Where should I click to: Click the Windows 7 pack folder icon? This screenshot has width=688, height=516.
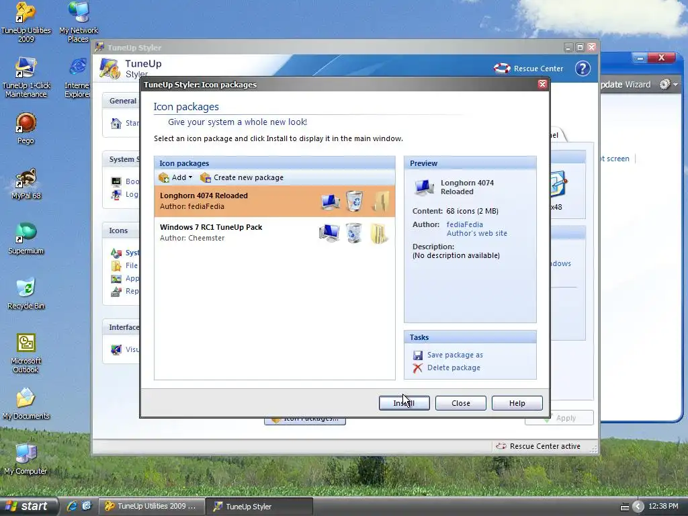click(379, 233)
